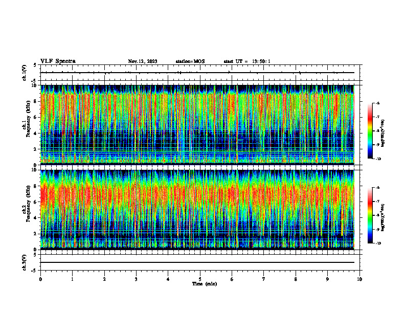Click the 6 kHz tick of ch.2 spectrogram
Viewport: 405px width, 313px height.
click(x=36, y=202)
